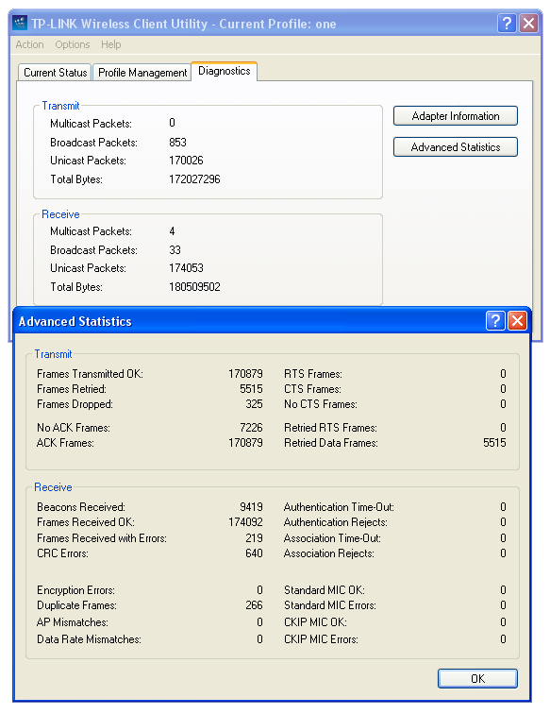Click receive Total Bytes value 180509502
Screen dimensions: 550x714
coord(194,287)
